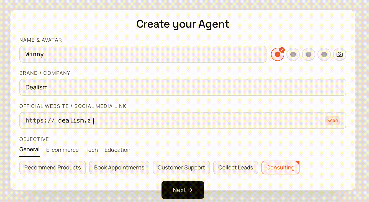This screenshot has width=369, height=202.
Task: Deselect the Consulting objective chip
Action: 280,168
